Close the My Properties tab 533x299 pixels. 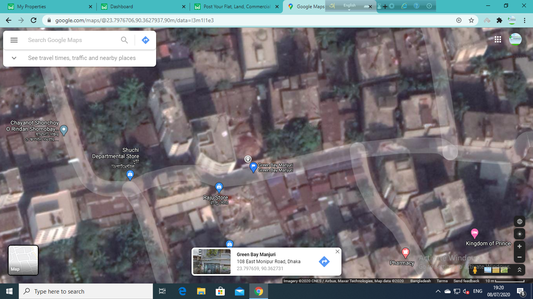point(91,7)
